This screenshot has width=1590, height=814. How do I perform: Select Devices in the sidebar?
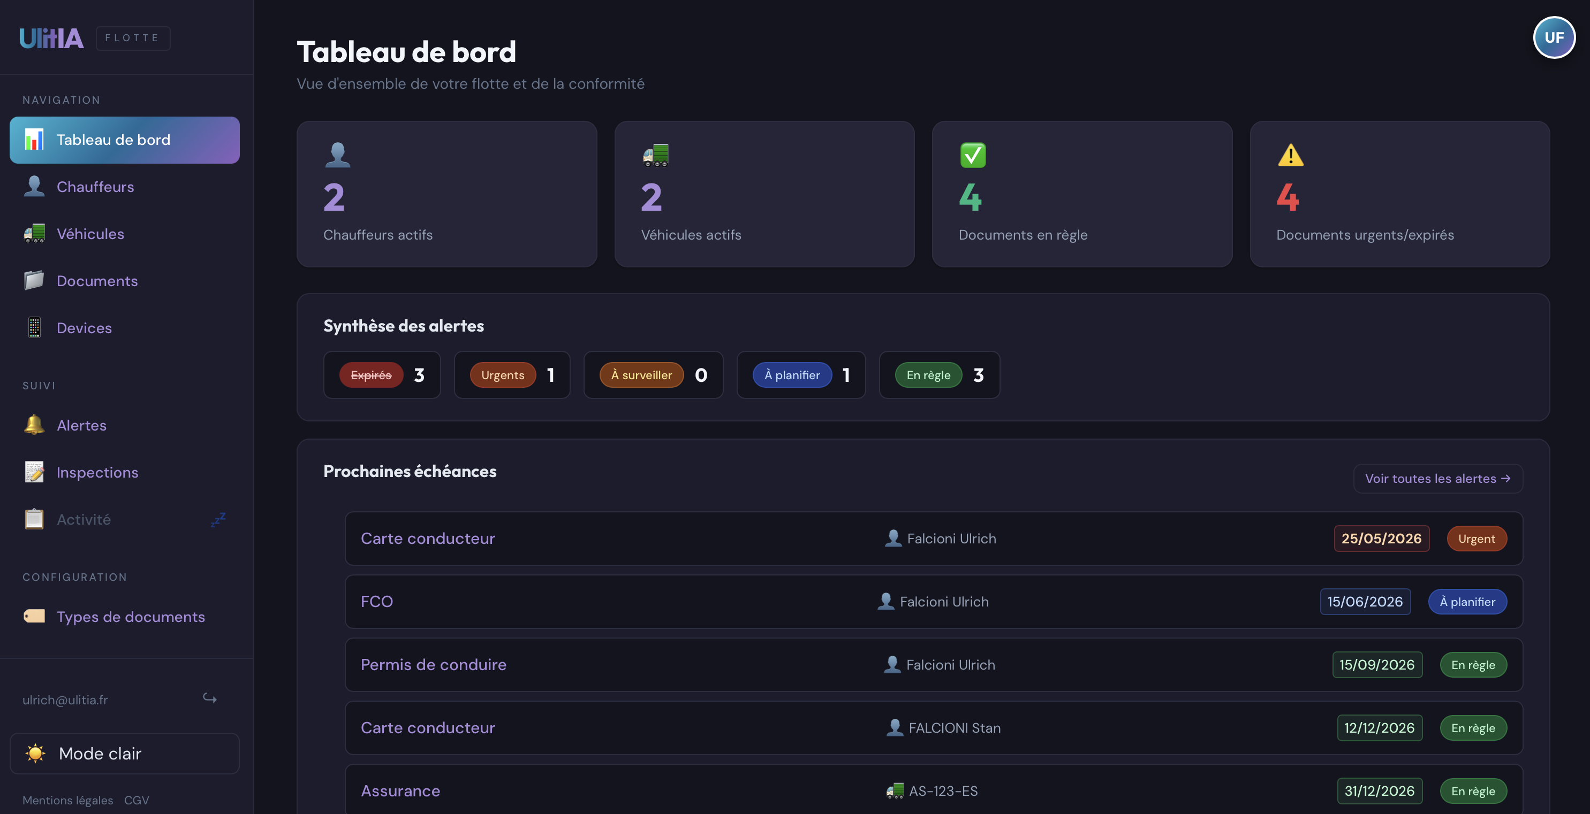pyautogui.click(x=125, y=327)
